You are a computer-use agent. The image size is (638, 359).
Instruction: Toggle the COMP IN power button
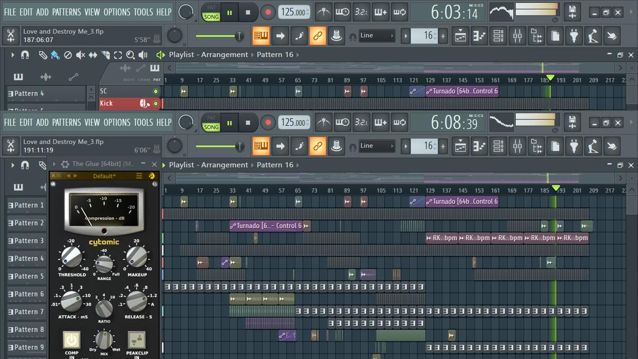[x=72, y=339]
